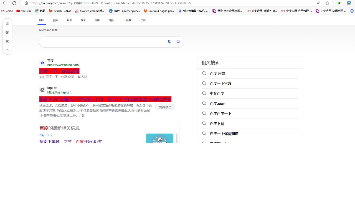Add page to favorites with star icon
The width and height of the screenshot is (355, 222).
tap(327, 3)
